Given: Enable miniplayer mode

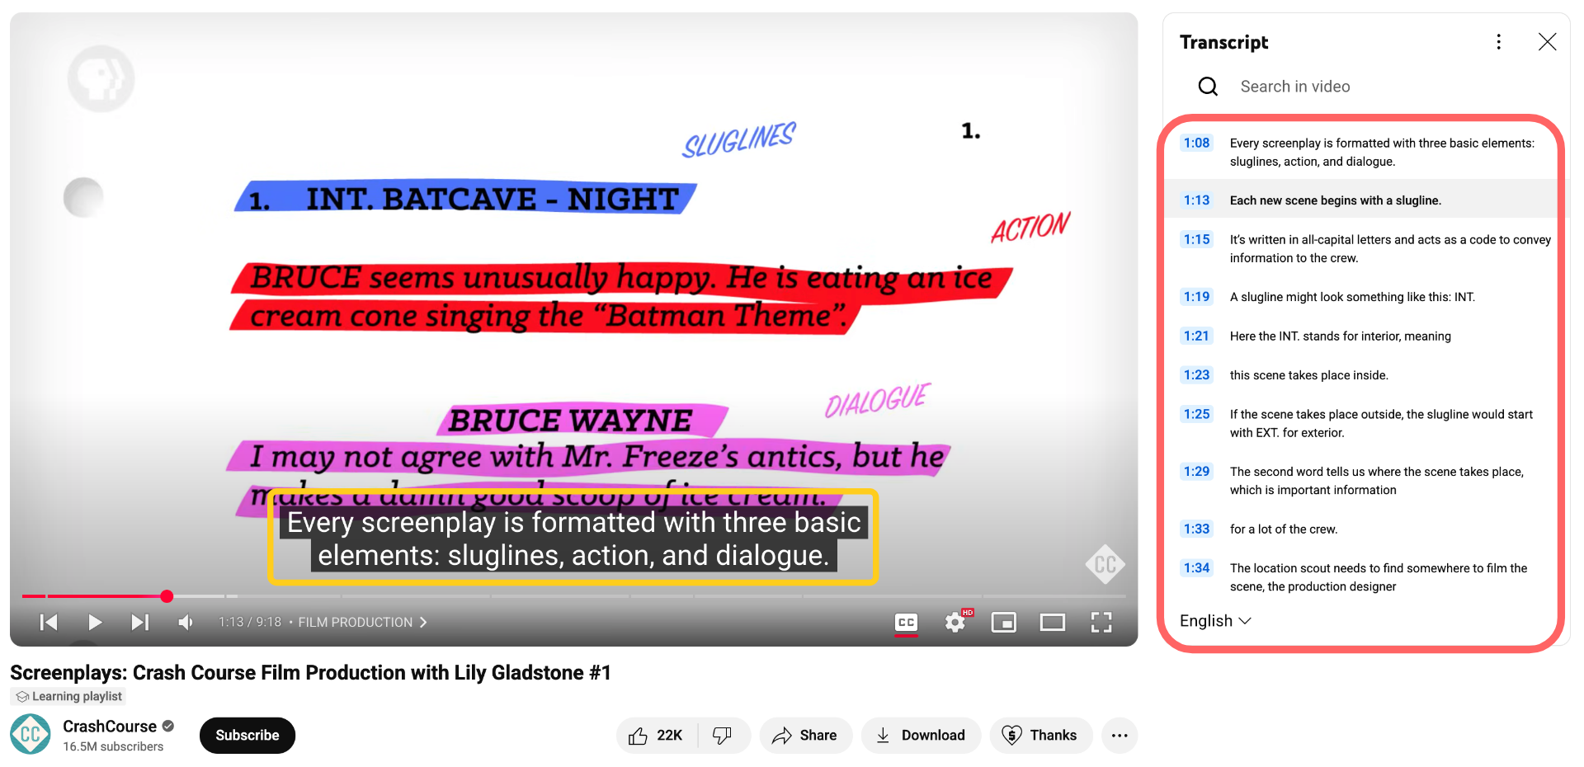Looking at the screenshot, I should tap(1003, 623).
